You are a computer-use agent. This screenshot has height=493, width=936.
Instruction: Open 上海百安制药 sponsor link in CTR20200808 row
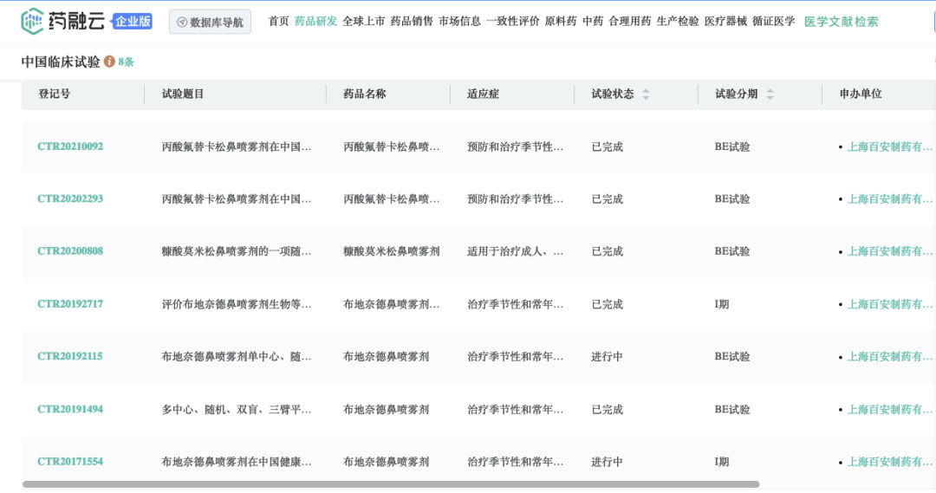889,251
